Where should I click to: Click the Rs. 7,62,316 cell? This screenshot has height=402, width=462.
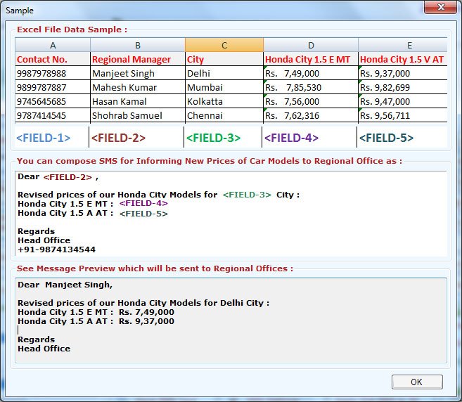click(x=311, y=115)
